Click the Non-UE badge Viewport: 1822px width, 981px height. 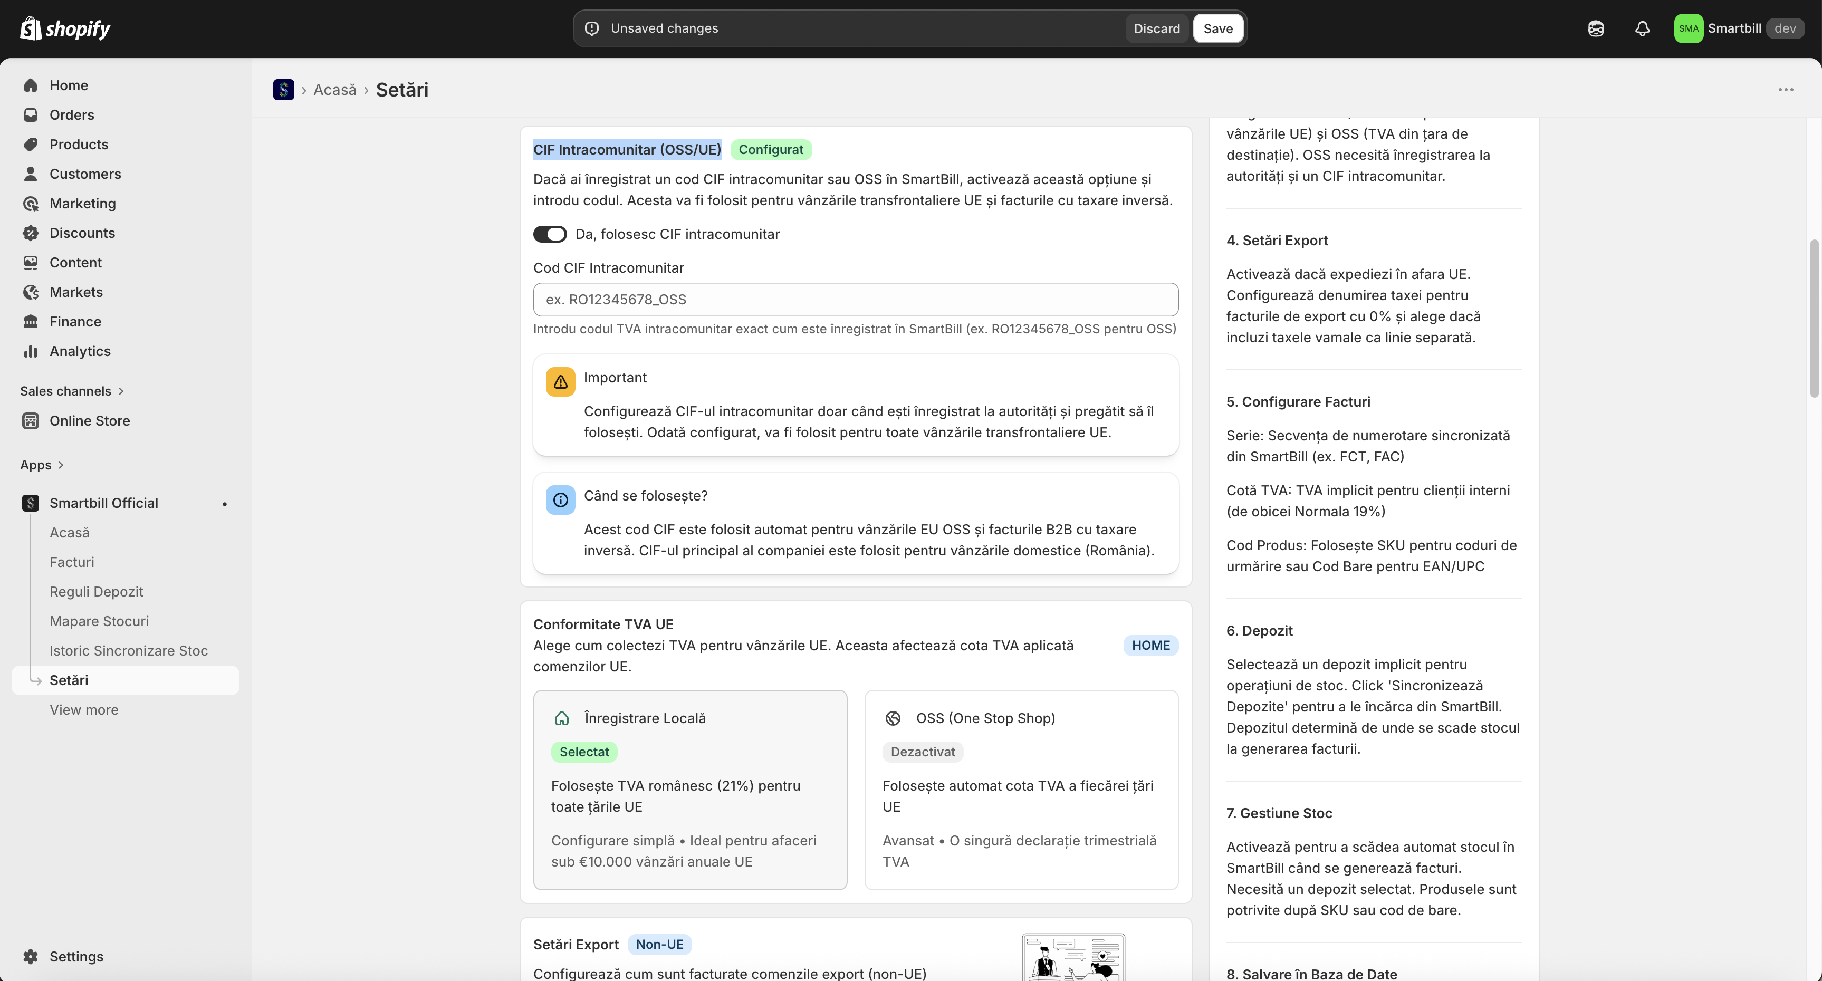pos(659,944)
